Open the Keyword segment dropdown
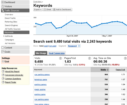Screen dimensions: 127x105 point(74,46)
